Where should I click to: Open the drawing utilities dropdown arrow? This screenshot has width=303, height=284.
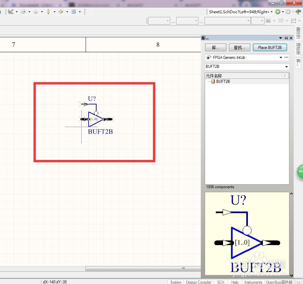[x=17, y=12]
